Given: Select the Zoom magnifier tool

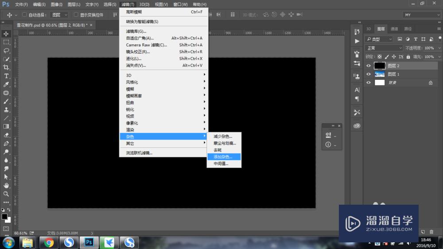Looking at the screenshot, I should point(6,194).
